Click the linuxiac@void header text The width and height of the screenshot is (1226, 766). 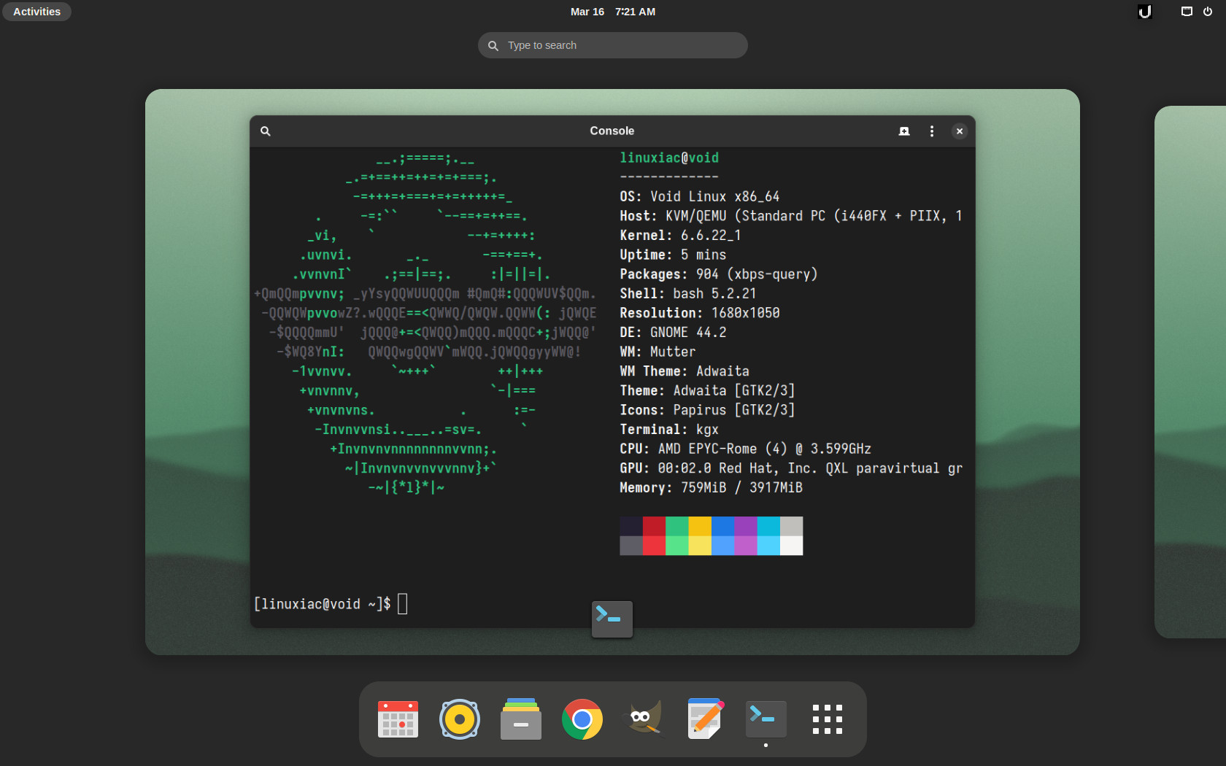point(669,158)
